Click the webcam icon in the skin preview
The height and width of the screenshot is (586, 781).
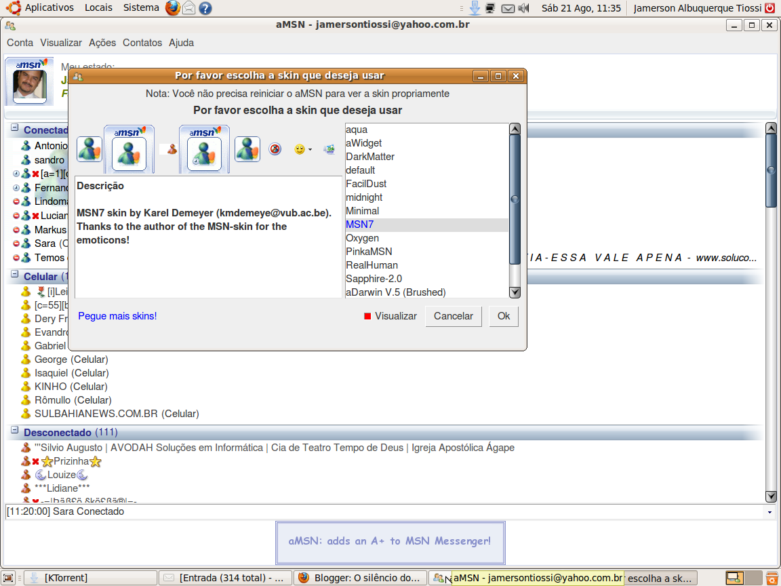pos(329,149)
